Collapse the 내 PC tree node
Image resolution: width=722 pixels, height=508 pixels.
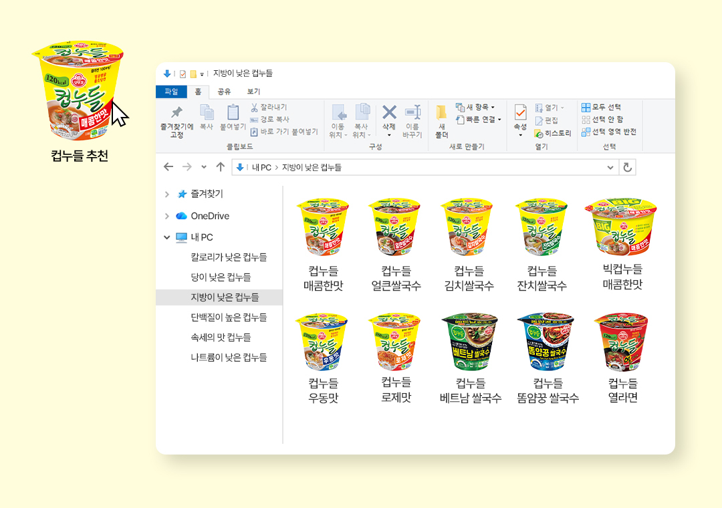(x=166, y=237)
